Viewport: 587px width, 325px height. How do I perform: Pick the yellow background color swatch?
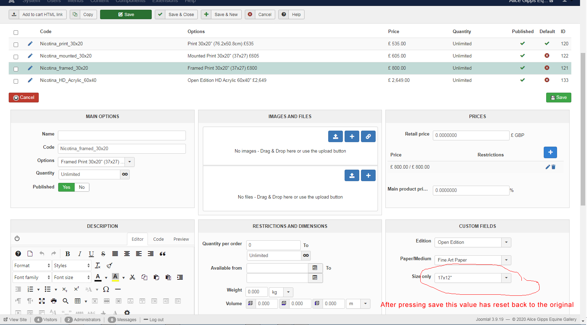[115, 277]
